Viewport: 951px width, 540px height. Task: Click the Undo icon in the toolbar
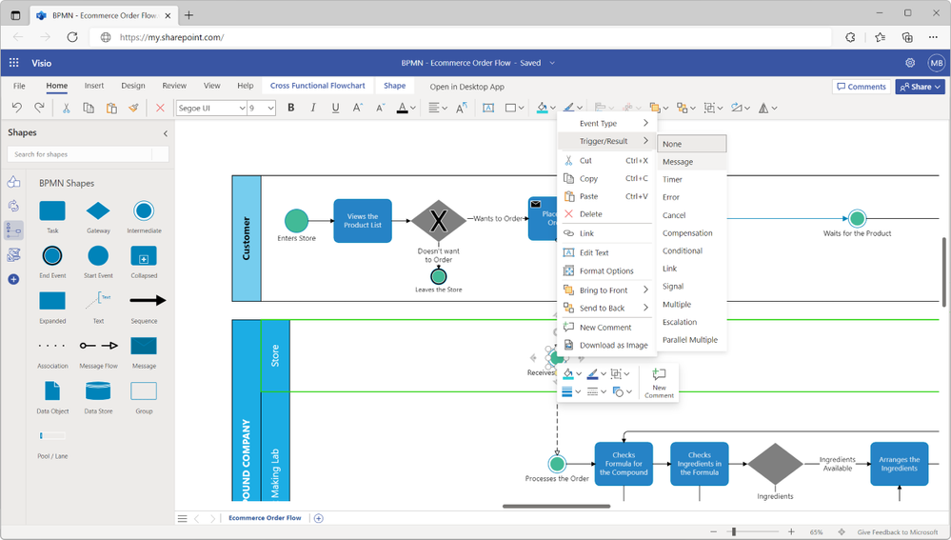click(16, 108)
